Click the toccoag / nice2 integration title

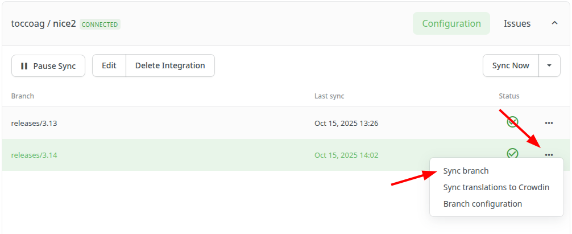pyautogui.click(x=43, y=24)
